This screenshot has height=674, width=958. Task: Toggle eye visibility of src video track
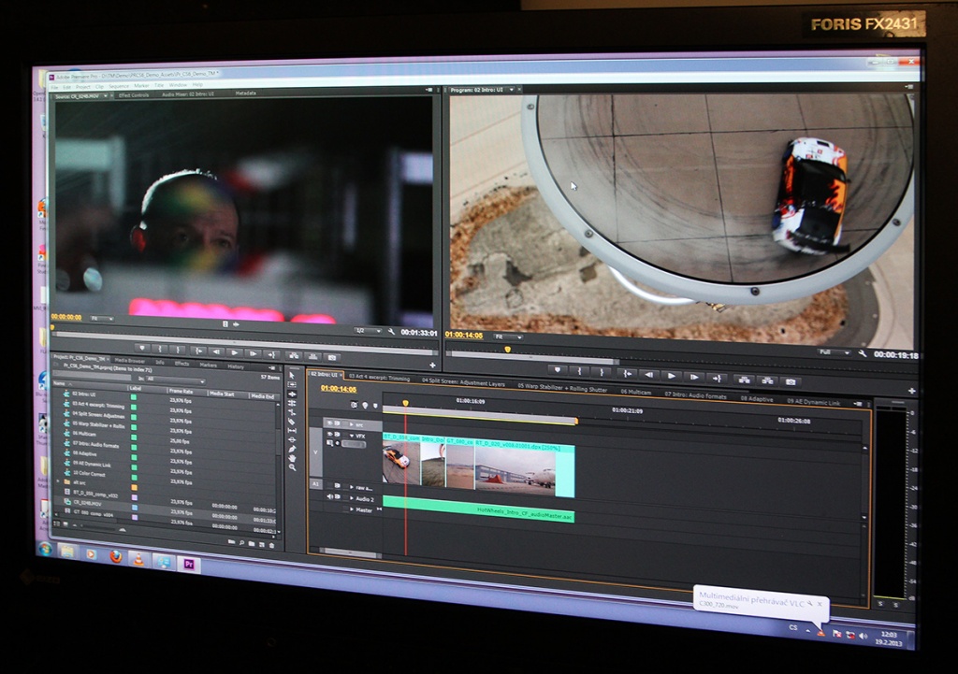pos(328,423)
